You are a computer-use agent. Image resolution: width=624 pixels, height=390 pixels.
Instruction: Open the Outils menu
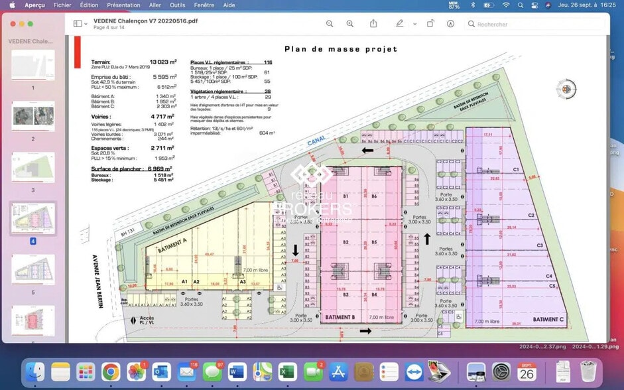tap(177, 5)
